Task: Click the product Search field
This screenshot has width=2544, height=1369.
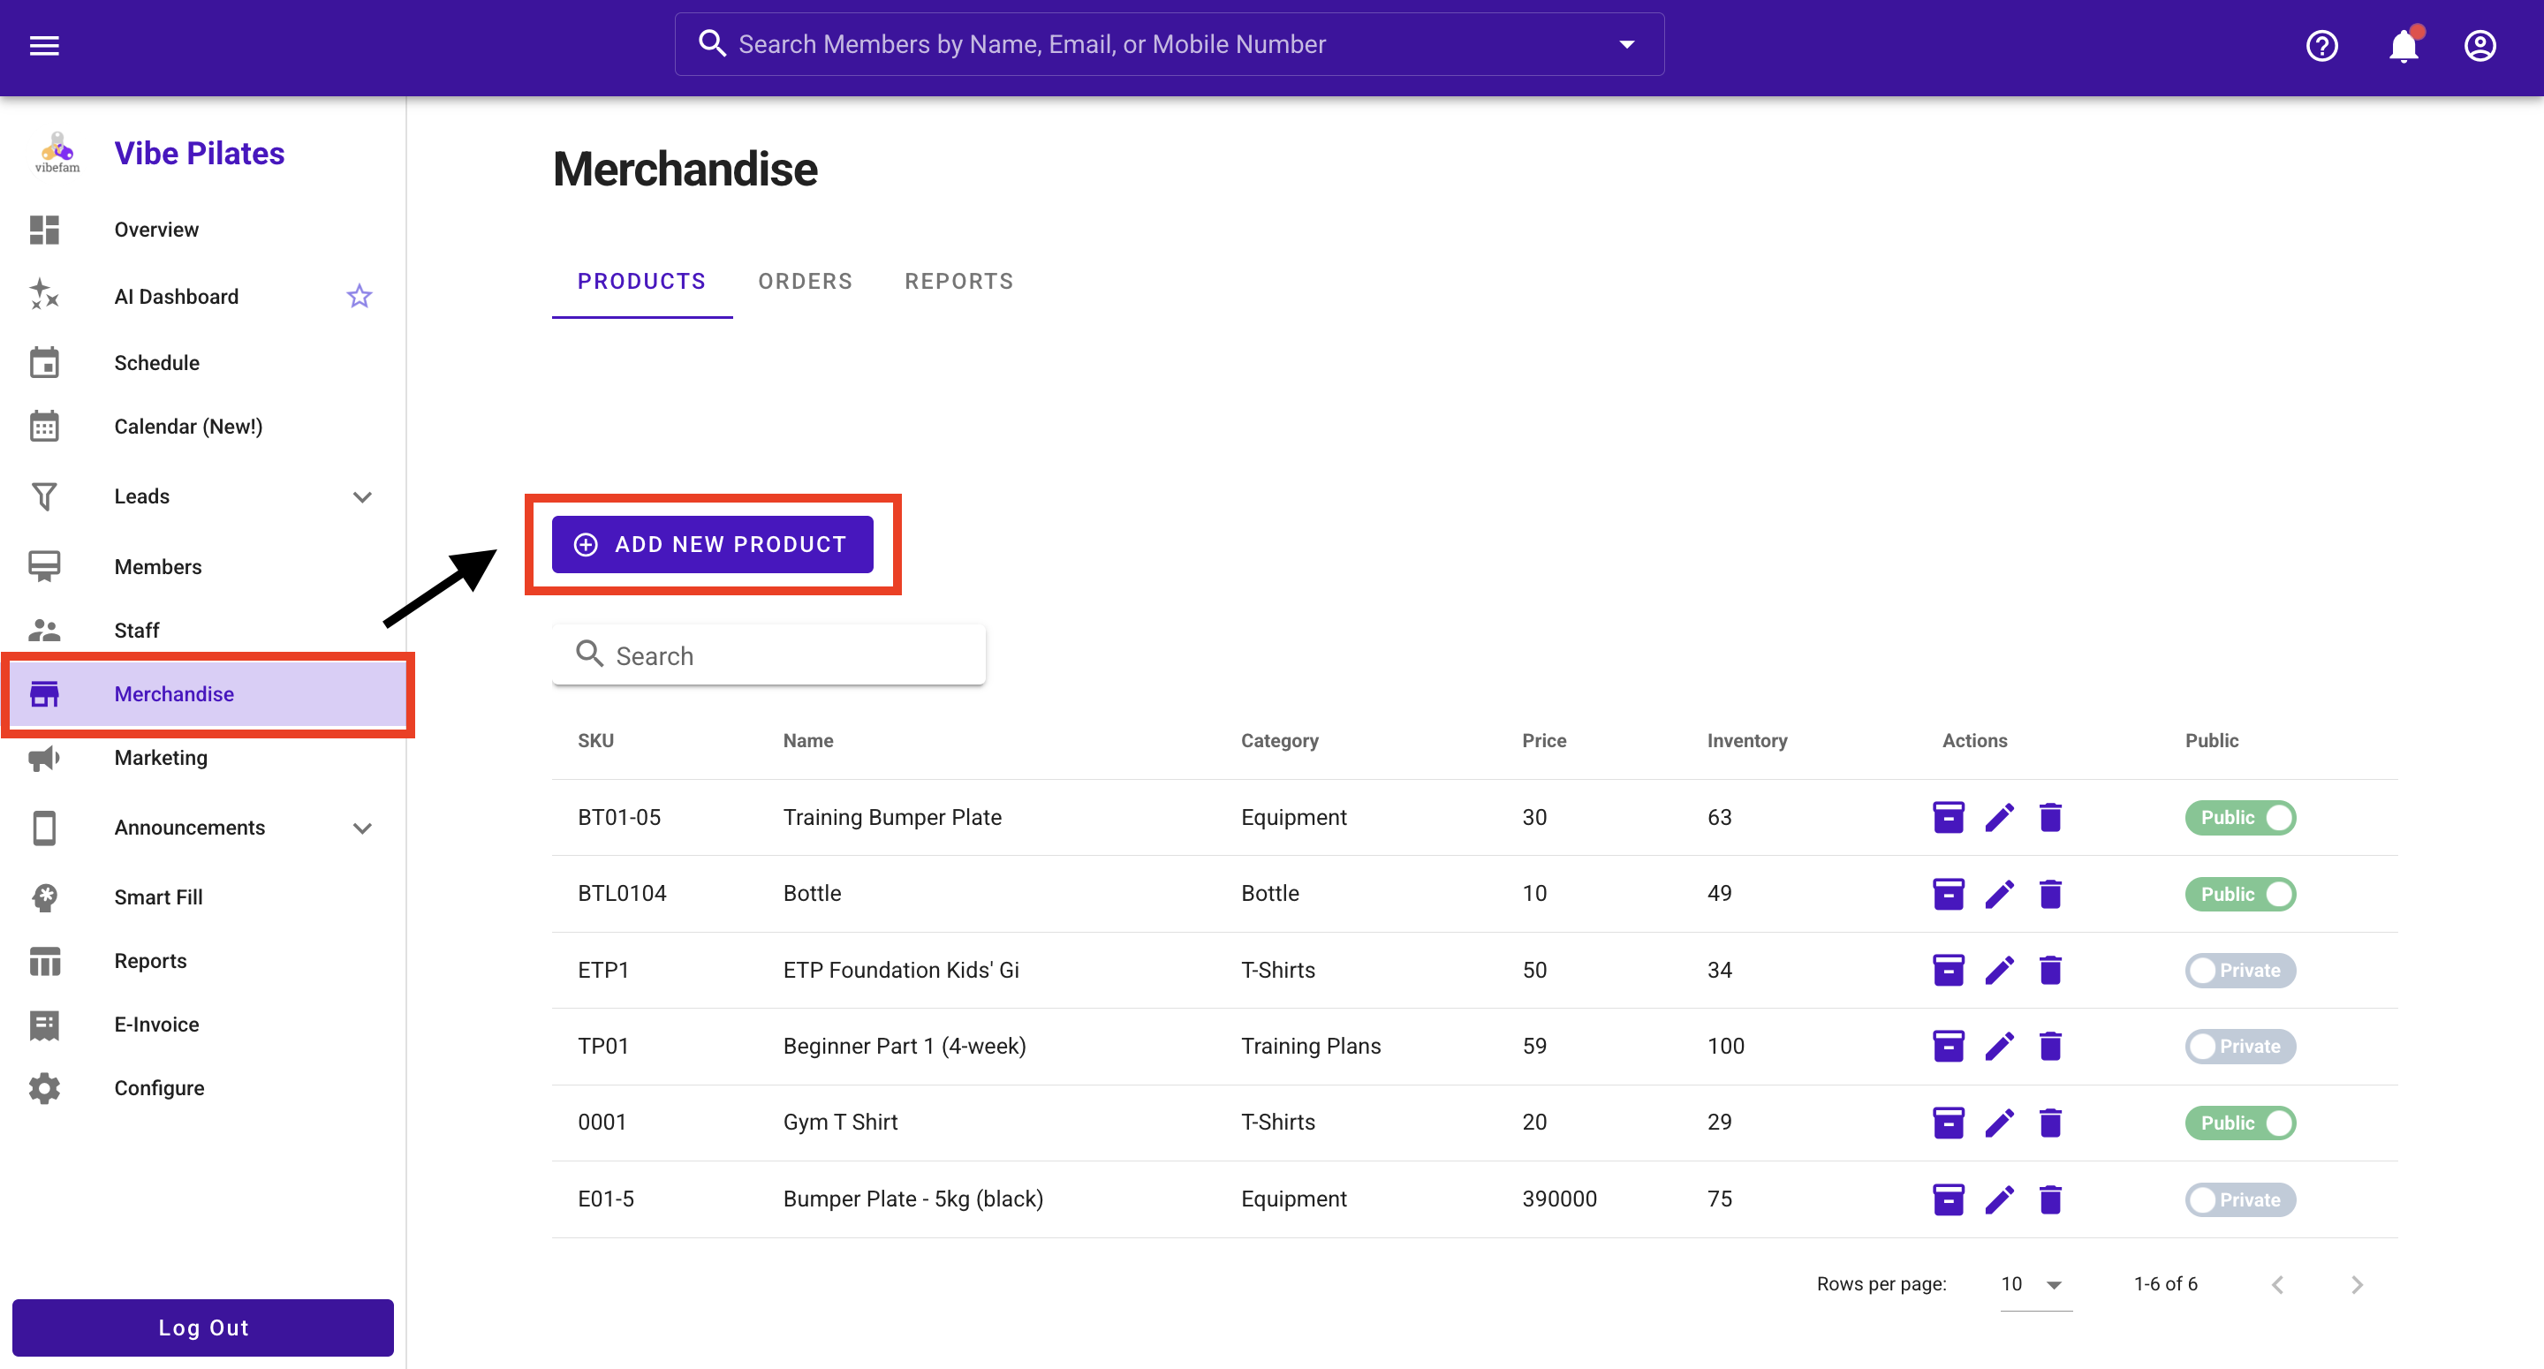Action: tap(768, 654)
